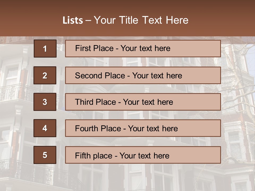255x191 pixels.
Task: Click the Fourth Place text bar
Action: coord(143,128)
